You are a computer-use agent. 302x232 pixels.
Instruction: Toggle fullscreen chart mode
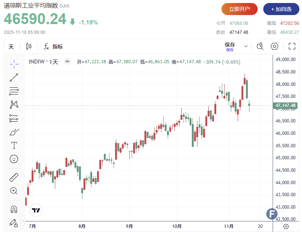coord(291,46)
